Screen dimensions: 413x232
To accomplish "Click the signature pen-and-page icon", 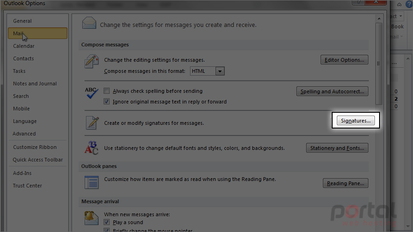I will pos(92,123).
